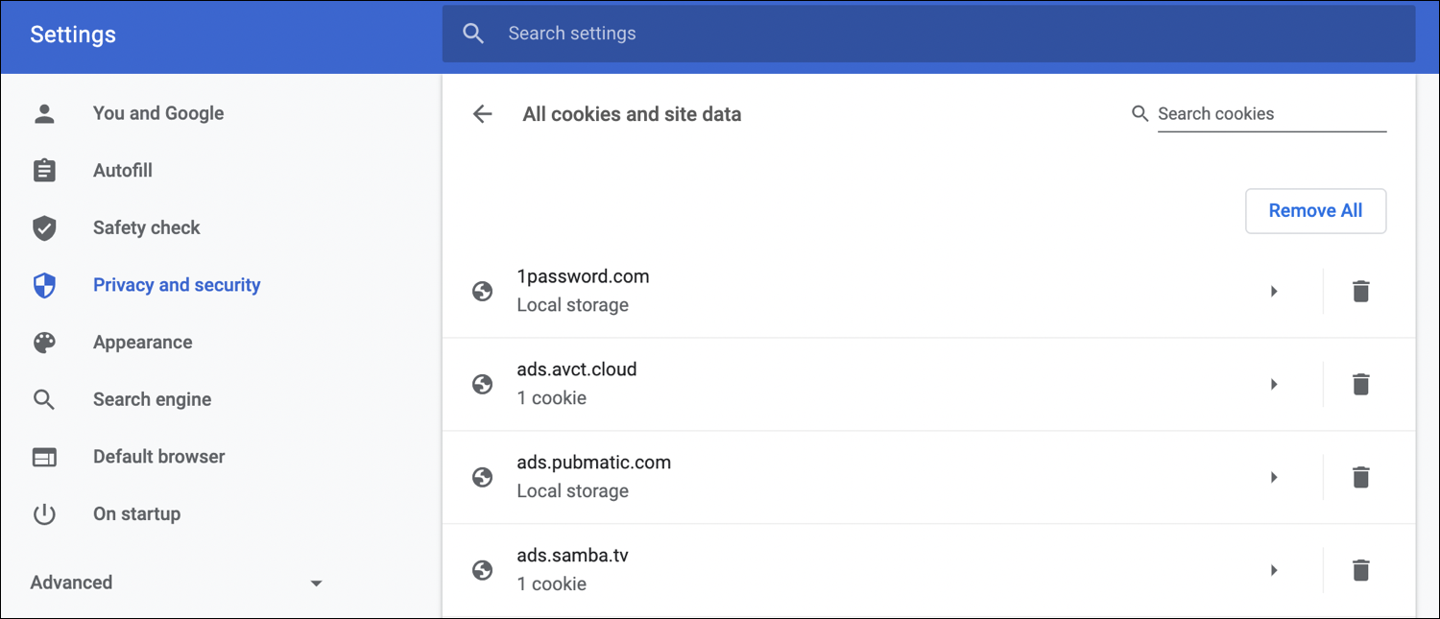
Task: Select the Autofill clipboard icon
Action: point(44,170)
